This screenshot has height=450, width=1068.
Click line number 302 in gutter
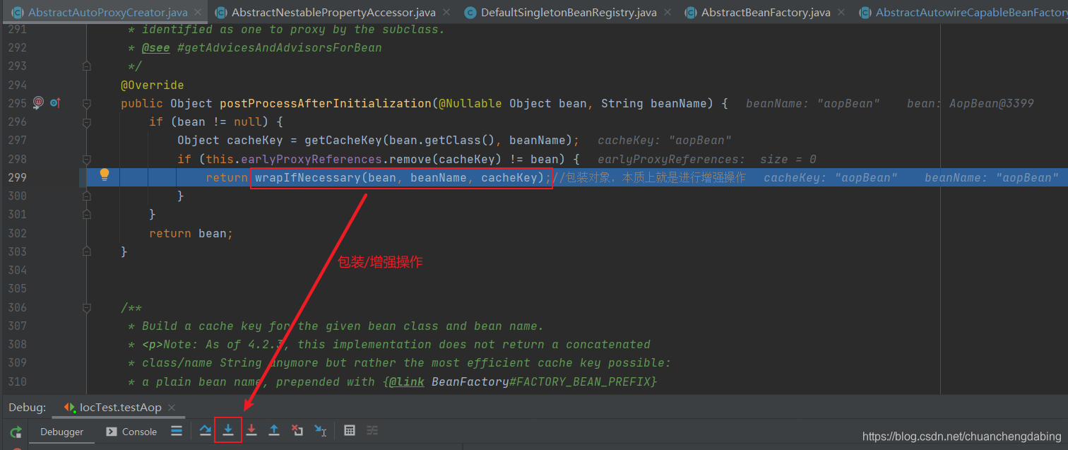(16, 233)
